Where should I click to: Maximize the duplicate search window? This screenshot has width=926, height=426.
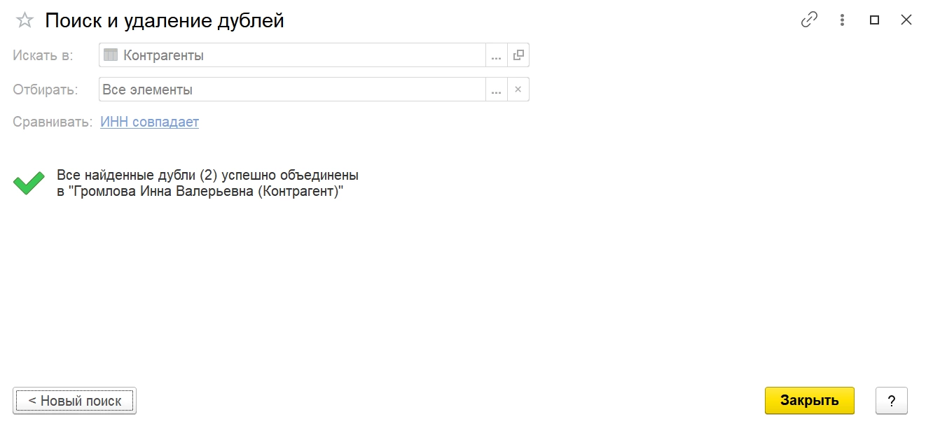[874, 20]
